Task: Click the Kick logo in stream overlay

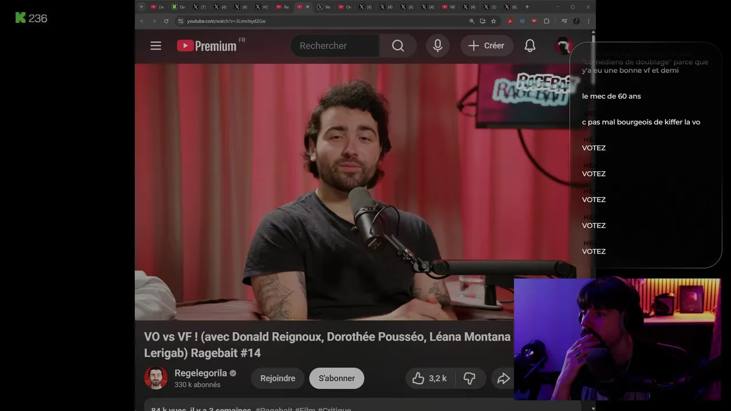Action: click(21, 18)
